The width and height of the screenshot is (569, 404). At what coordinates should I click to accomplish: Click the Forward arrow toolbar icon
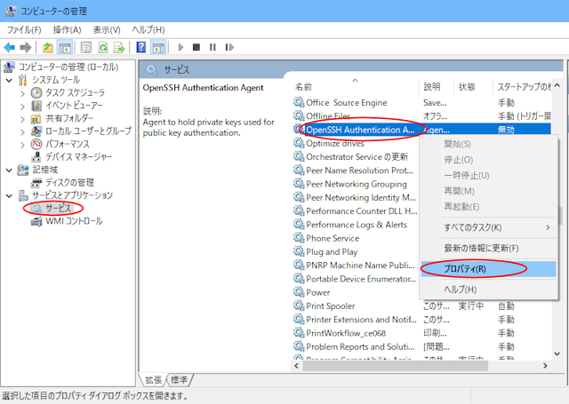click(26, 47)
